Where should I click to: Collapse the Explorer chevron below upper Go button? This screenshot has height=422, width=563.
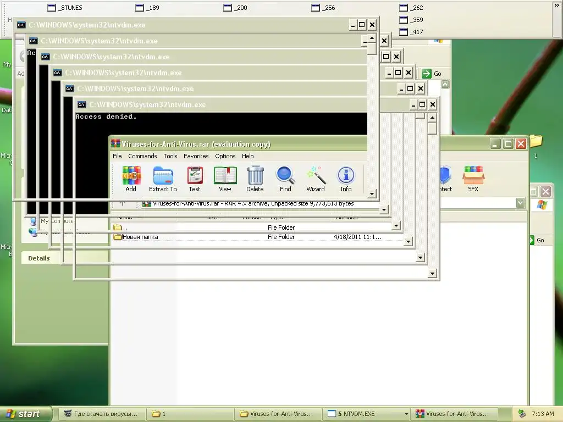tap(445, 84)
